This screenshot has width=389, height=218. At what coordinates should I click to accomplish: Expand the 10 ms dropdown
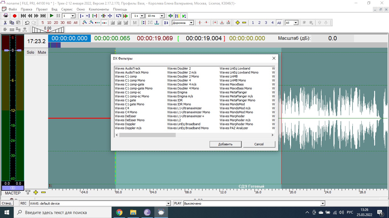coord(155,16)
